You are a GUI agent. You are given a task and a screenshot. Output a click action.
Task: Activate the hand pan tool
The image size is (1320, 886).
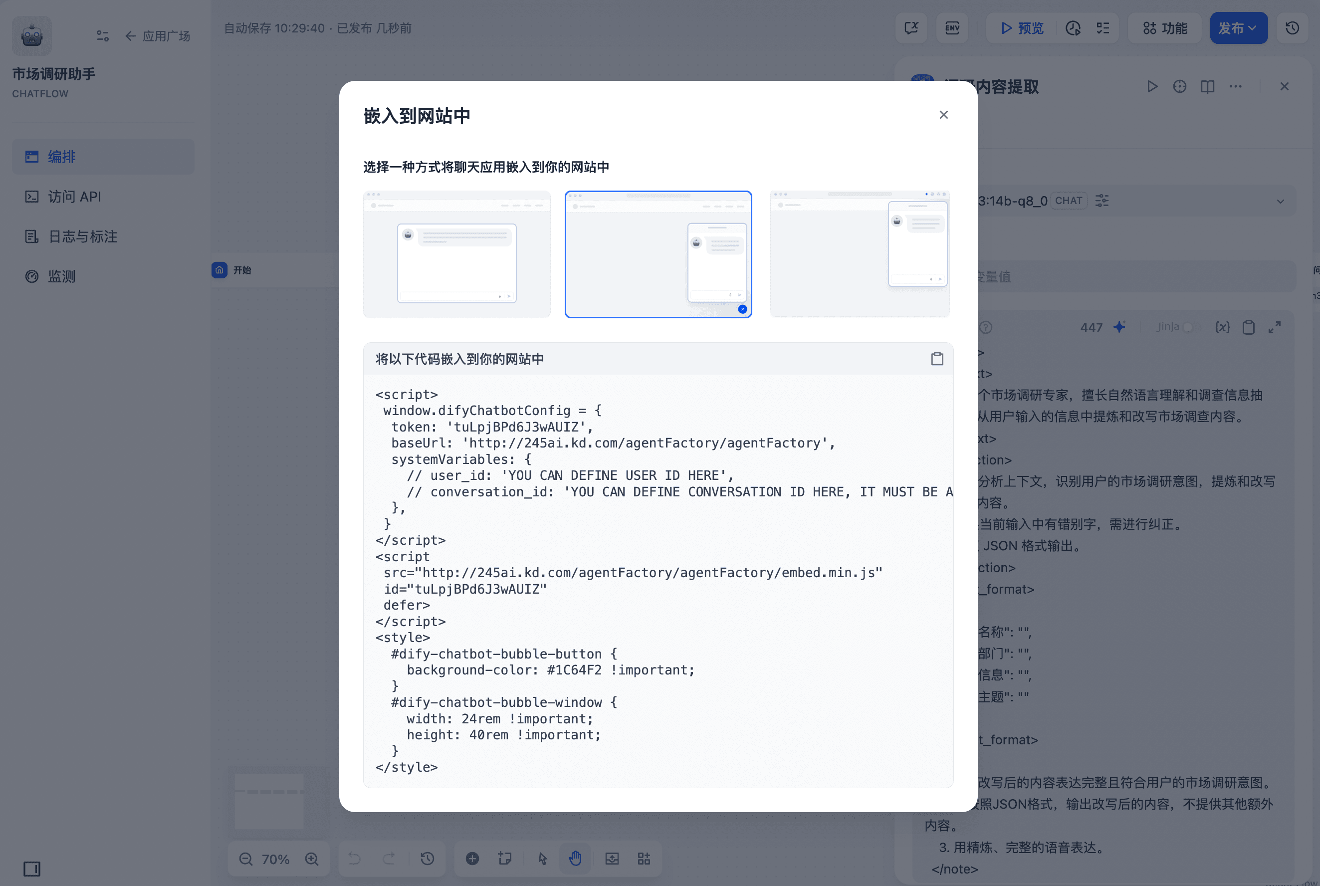click(575, 859)
